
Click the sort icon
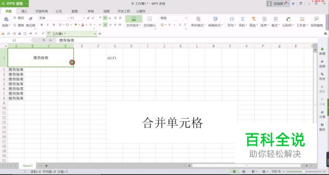(x=264, y=19)
